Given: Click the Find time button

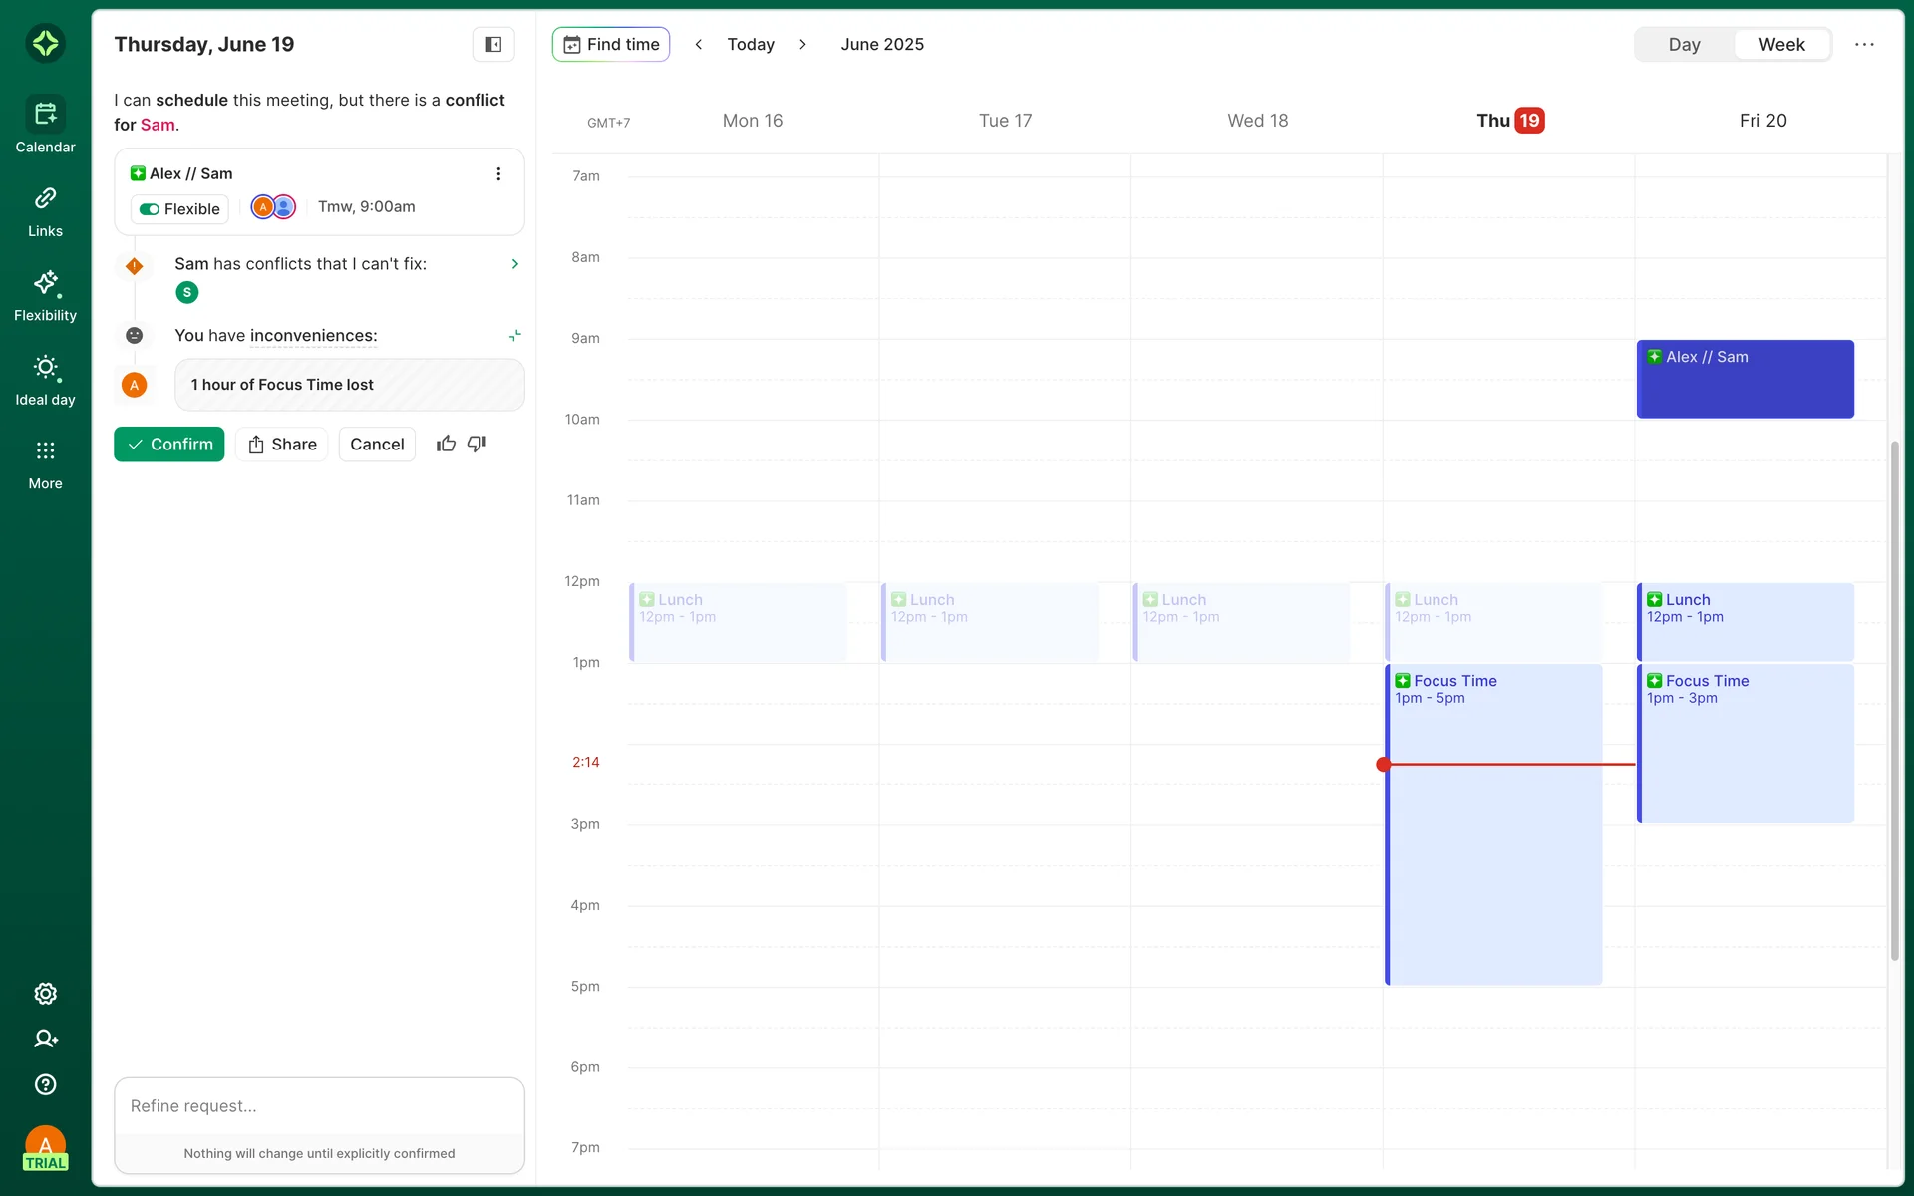Looking at the screenshot, I should pyautogui.click(x=611, y=44).
